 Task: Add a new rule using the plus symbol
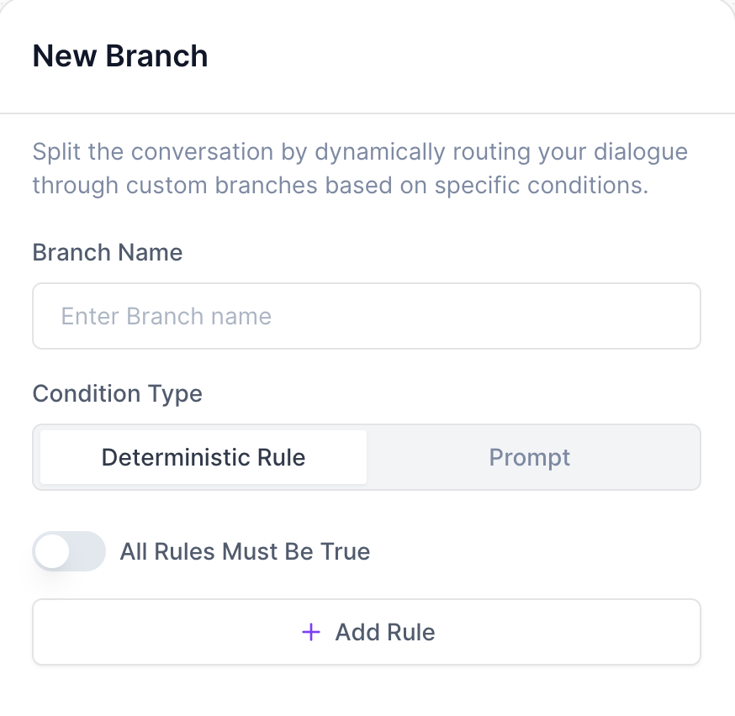click(311, 632)
